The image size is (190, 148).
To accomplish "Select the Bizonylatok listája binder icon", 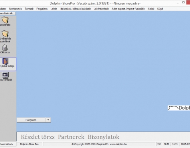I will click(5, 61).
